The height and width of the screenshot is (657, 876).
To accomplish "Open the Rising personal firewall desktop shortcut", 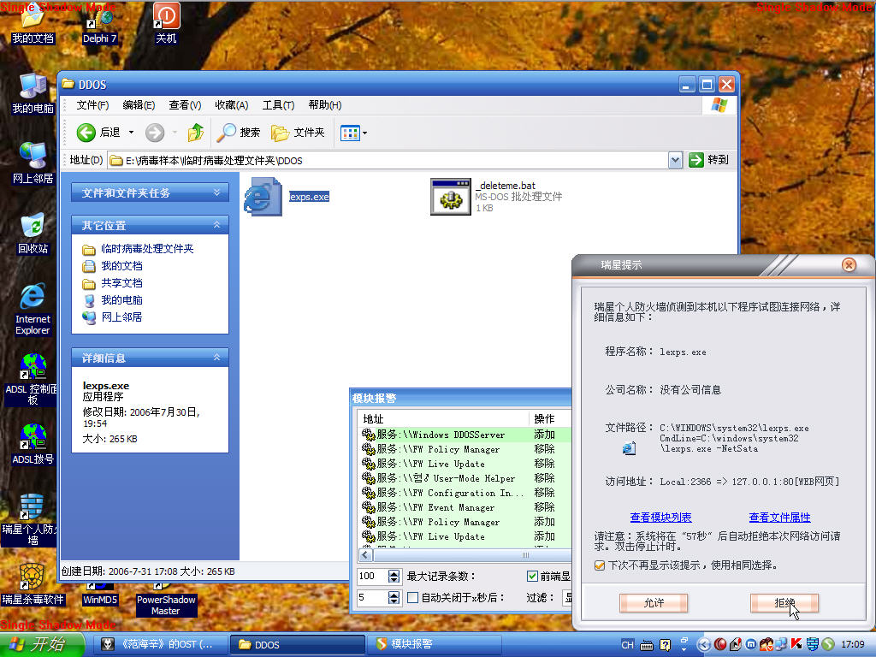I will pos(31,520).
